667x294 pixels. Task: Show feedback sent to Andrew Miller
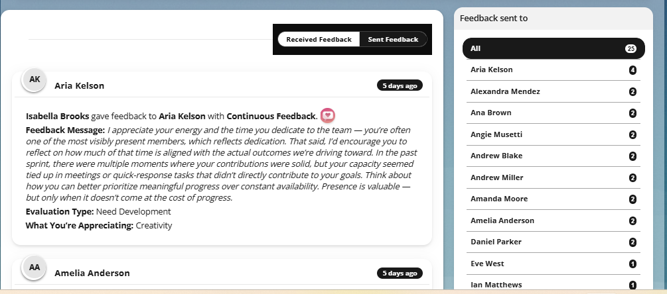(554, 177)
